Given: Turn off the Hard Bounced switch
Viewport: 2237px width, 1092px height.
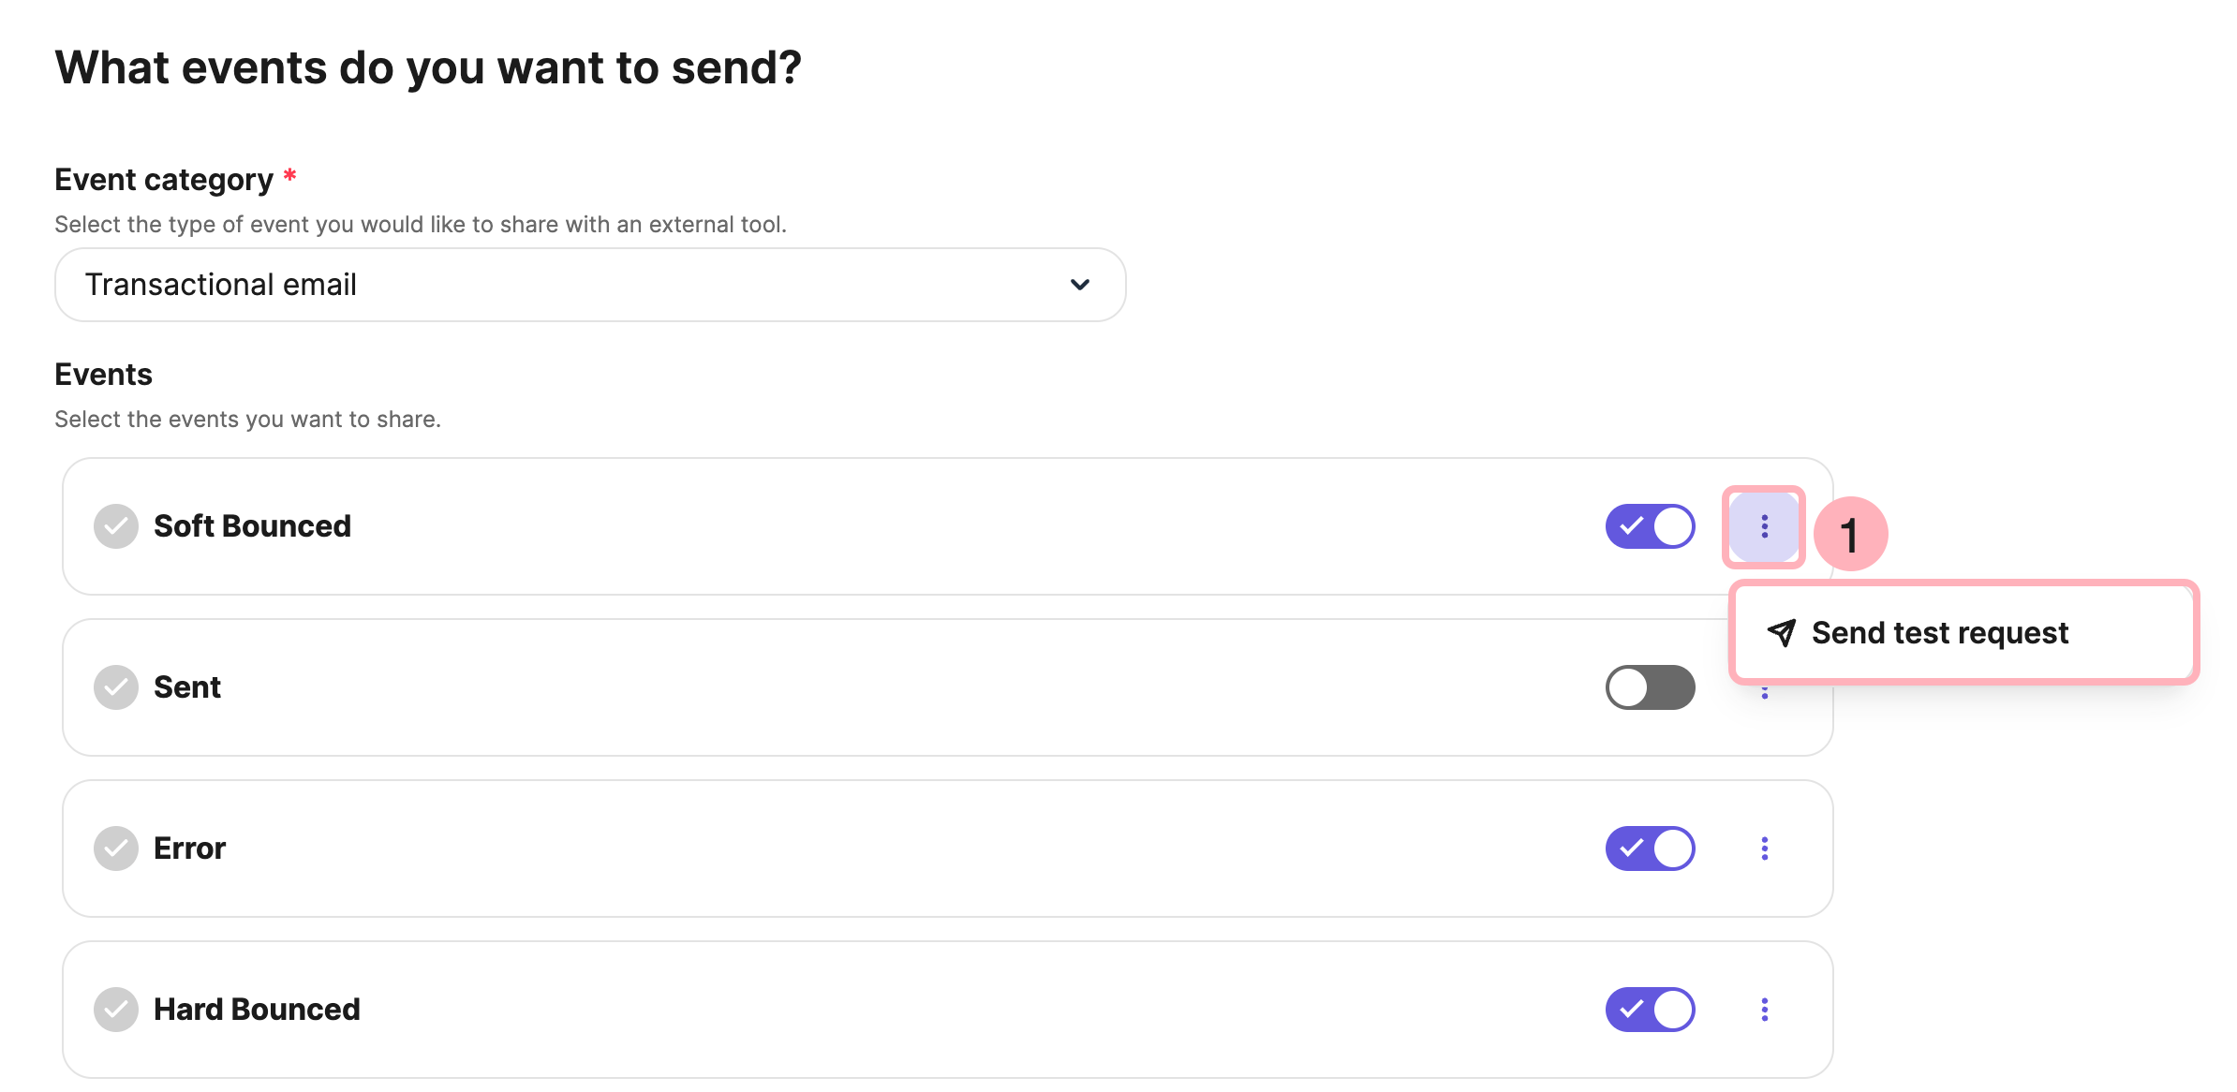Looking at the screenshot, I should click(x=1650, y=1009).
